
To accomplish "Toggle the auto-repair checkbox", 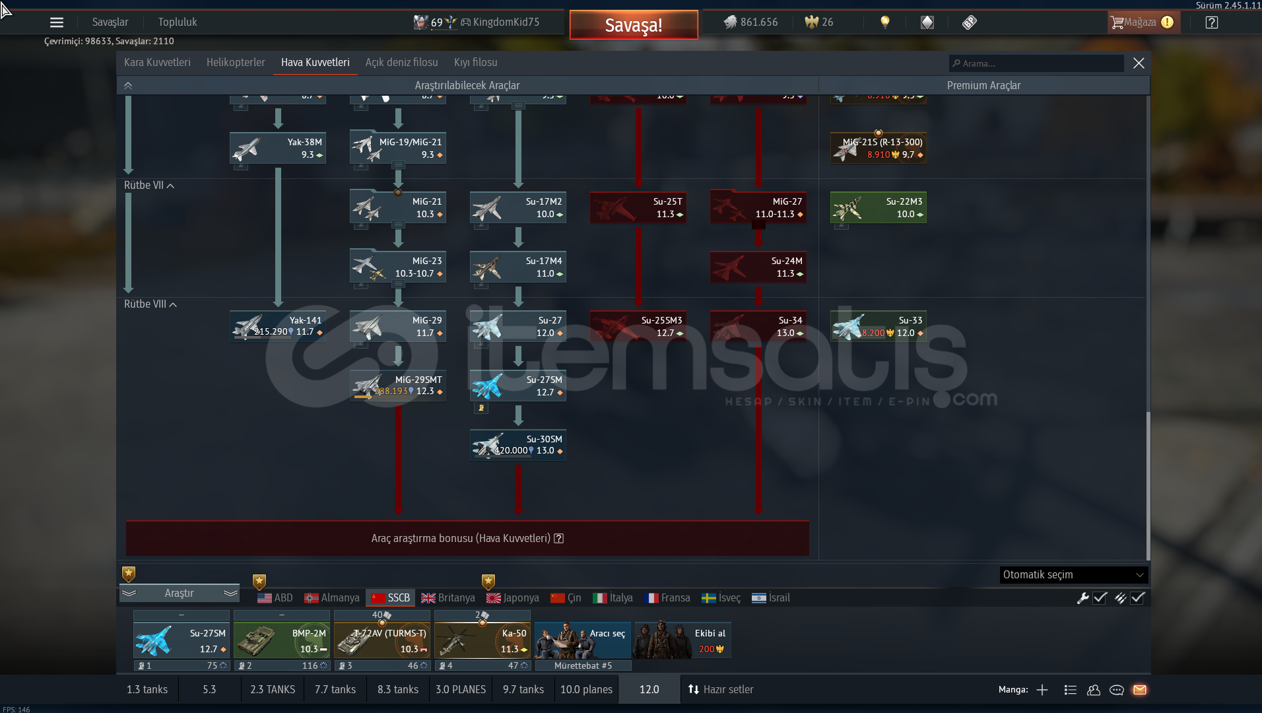I will click(x=1100, y=598).
